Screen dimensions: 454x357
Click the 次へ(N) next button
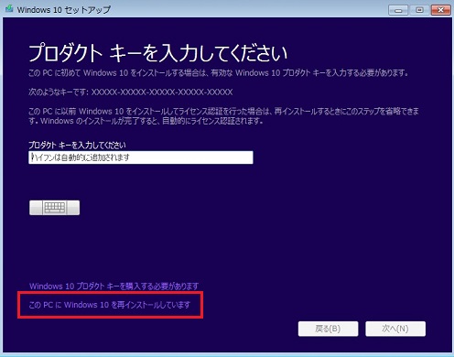395,329
